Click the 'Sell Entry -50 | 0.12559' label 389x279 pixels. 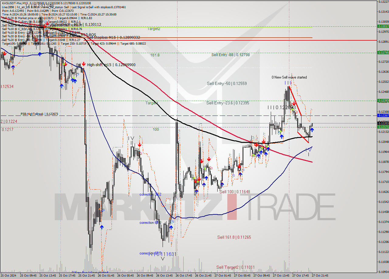(x=227, y=83)
